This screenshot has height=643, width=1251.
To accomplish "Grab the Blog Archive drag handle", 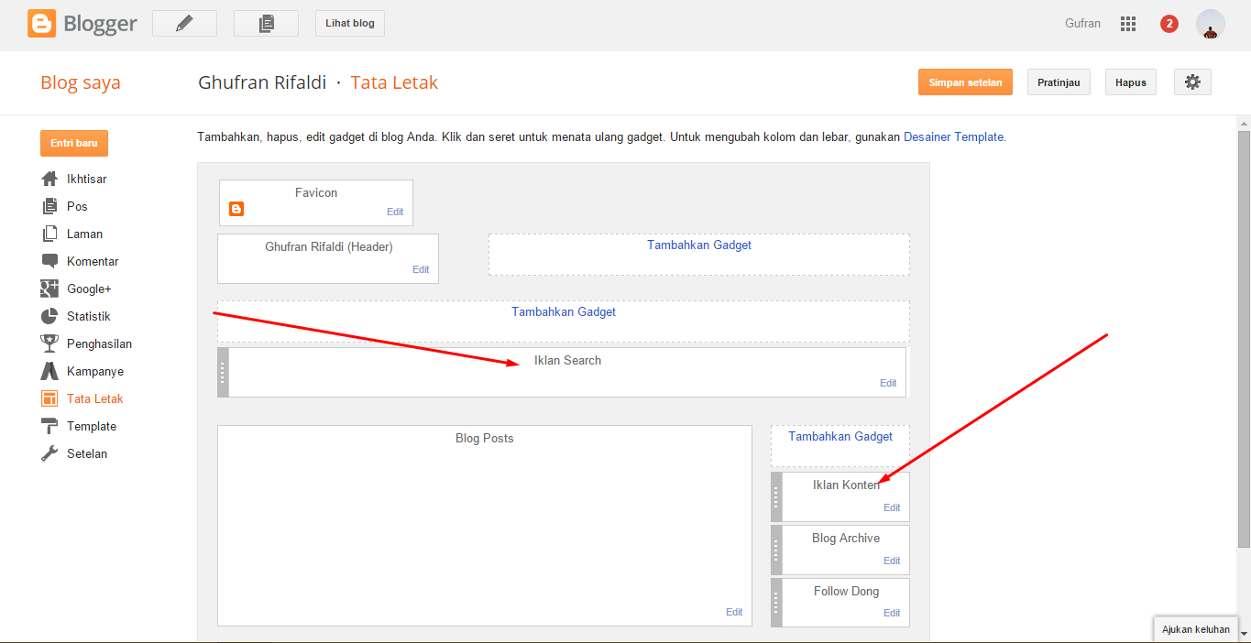I will 776,550.
